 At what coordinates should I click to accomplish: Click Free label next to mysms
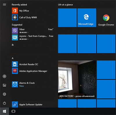coord(51,36)
